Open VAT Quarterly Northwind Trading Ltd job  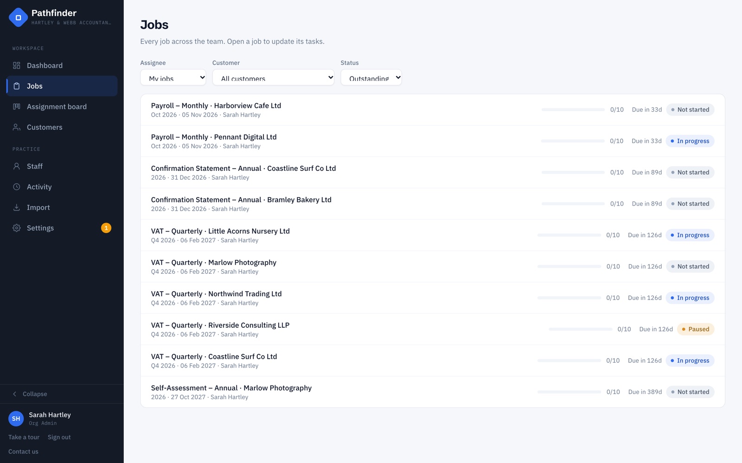click(x=433, y=298)
